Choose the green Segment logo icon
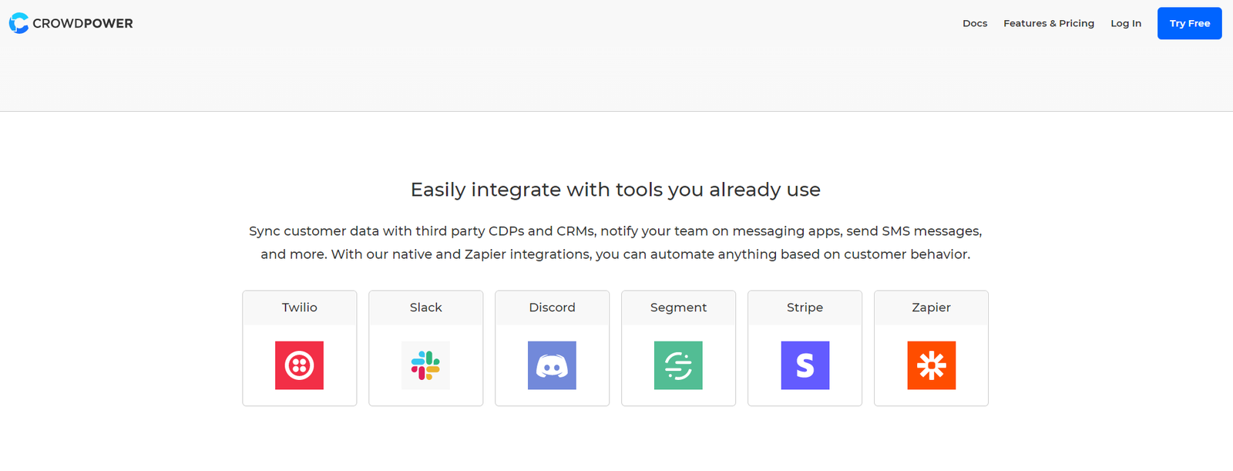Viewport: 1233px width, 471px height. point(678,365)
